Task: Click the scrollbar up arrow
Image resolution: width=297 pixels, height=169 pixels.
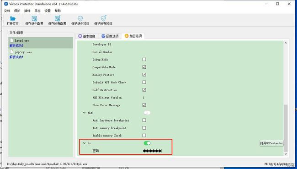Action: pyautogui.click(x=286, y=43)
